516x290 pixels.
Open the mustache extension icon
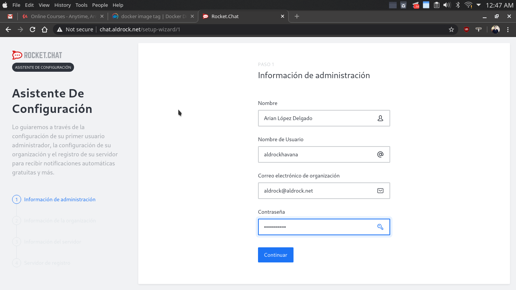point(479,29)
